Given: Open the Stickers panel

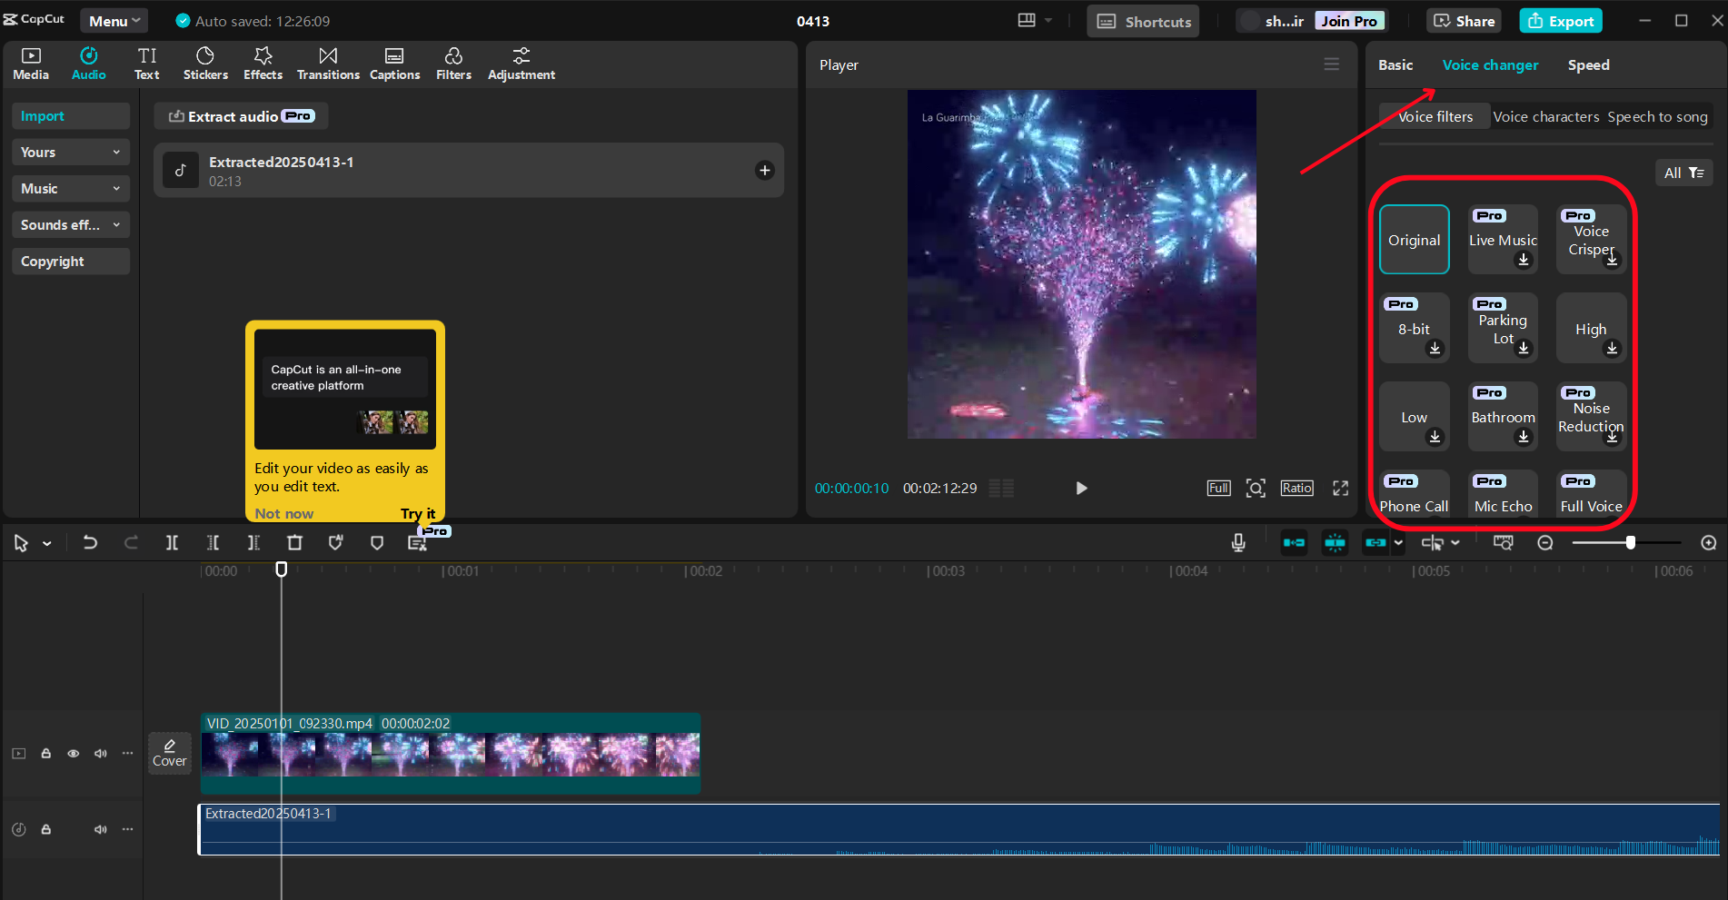Looking at the screenshot, I should [x=205, y=64].
